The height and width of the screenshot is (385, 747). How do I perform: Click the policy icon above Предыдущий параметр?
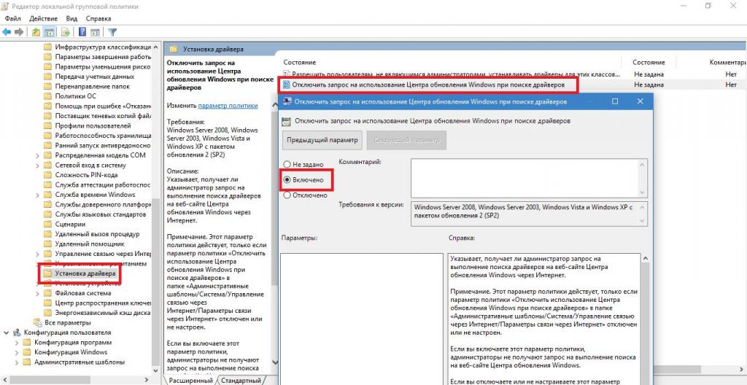(x=286, y=121)
